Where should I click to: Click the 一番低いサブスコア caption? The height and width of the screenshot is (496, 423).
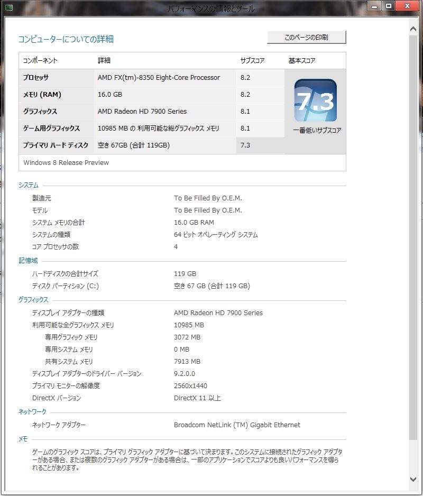point(317,130)
